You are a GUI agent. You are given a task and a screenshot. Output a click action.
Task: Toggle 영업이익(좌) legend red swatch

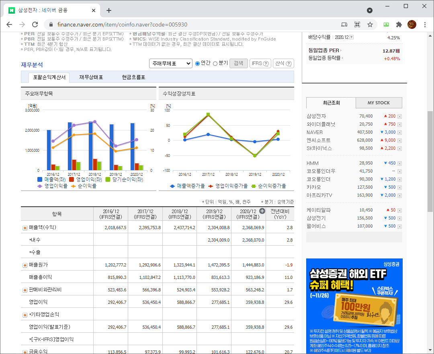pyautogui.click(x=72, y=180)
